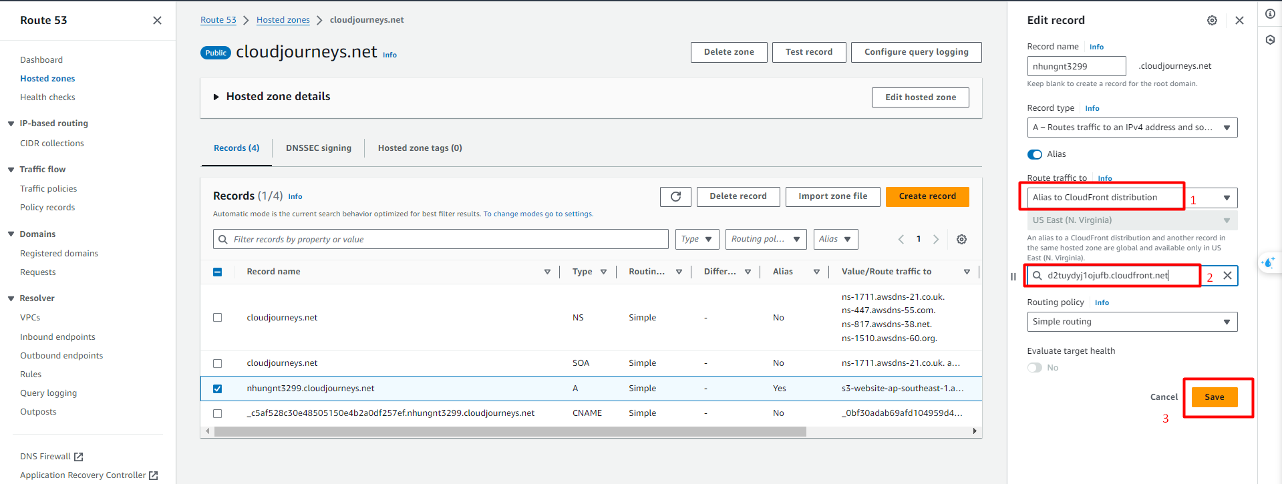Open Registered domains in sidebar
Image resolution: width=1282 pixels, height=484 pixels.
(59, 254)
